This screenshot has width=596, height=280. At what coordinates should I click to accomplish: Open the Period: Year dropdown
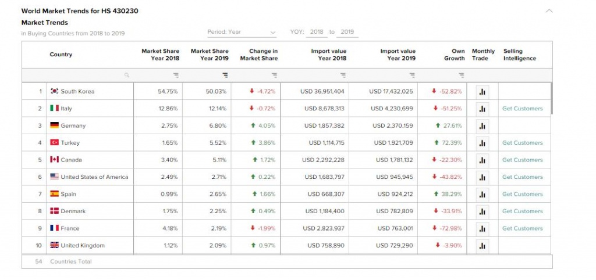tap(242, 33)
